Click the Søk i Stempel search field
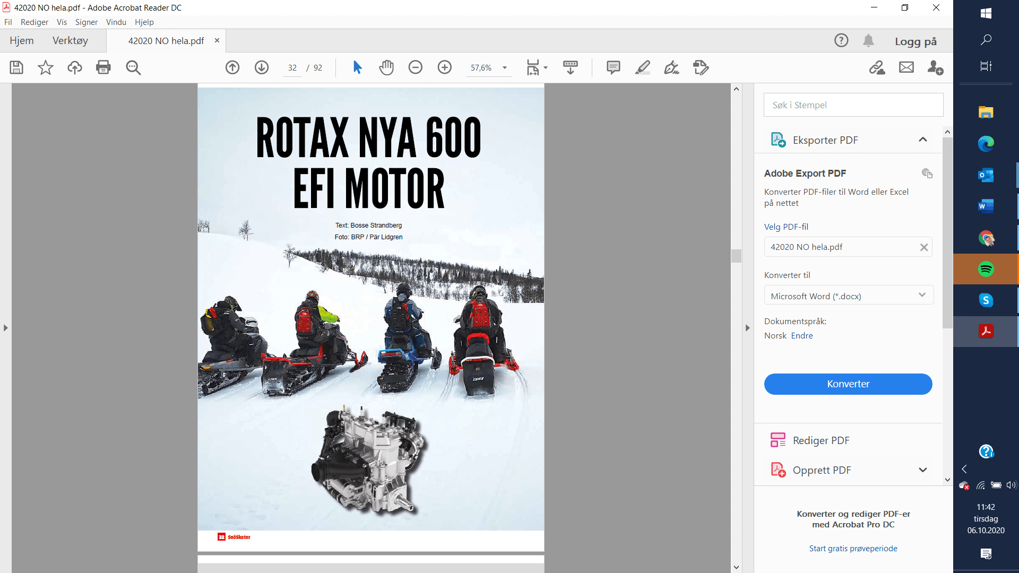The height and width of the screenshot is (573, 1019). [853, 105]
